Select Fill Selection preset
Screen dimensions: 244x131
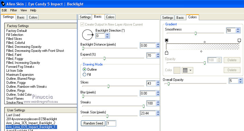(14, 35)
